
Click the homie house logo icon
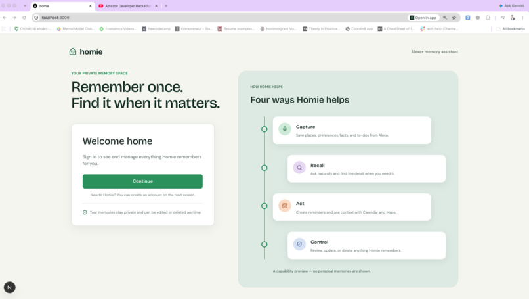click(73, 52)
